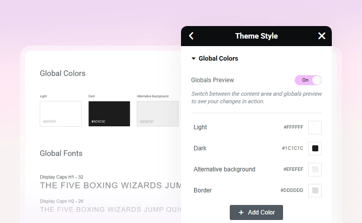Select the Light color name field
The height and width of the screenshot is (223, 362).
[200, 127]
